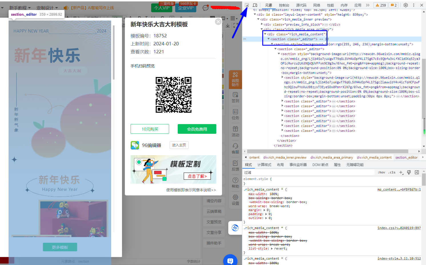
Task: Click the green 会员免费用 button
Action: [197, 129]
